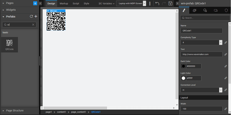231x115 pixels.
Task: Click the Dark Color black swatch
Action: (x=183, y=66)
